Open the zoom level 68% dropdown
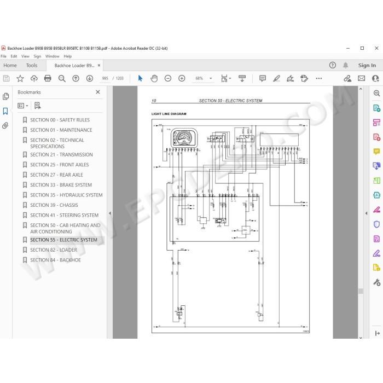Viewport: 383px width, 383px height. click(x=211, y=78)
